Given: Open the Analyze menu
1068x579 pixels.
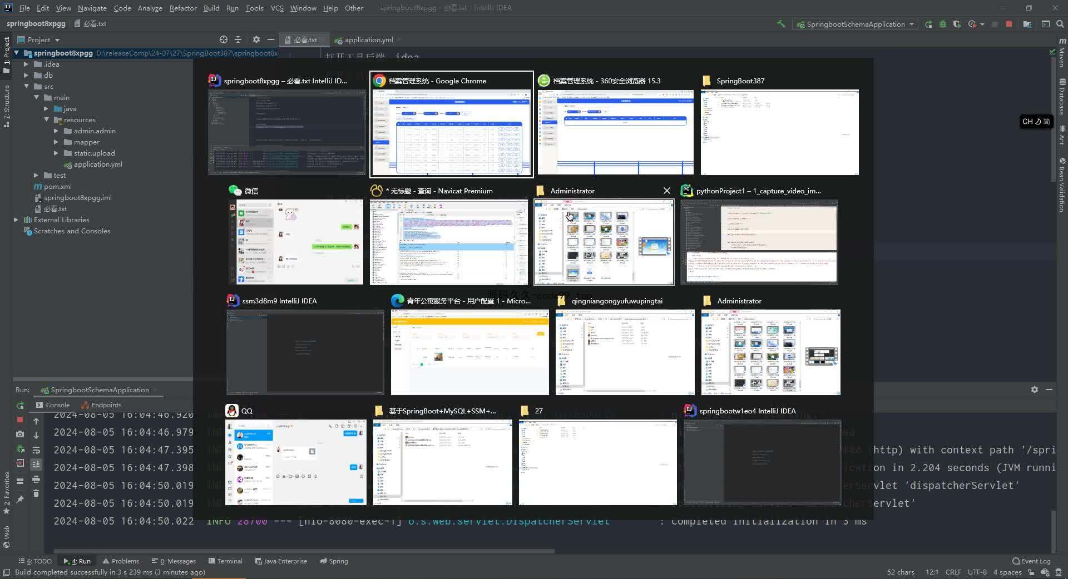Looking at the screenshot, I should (150, 8).
